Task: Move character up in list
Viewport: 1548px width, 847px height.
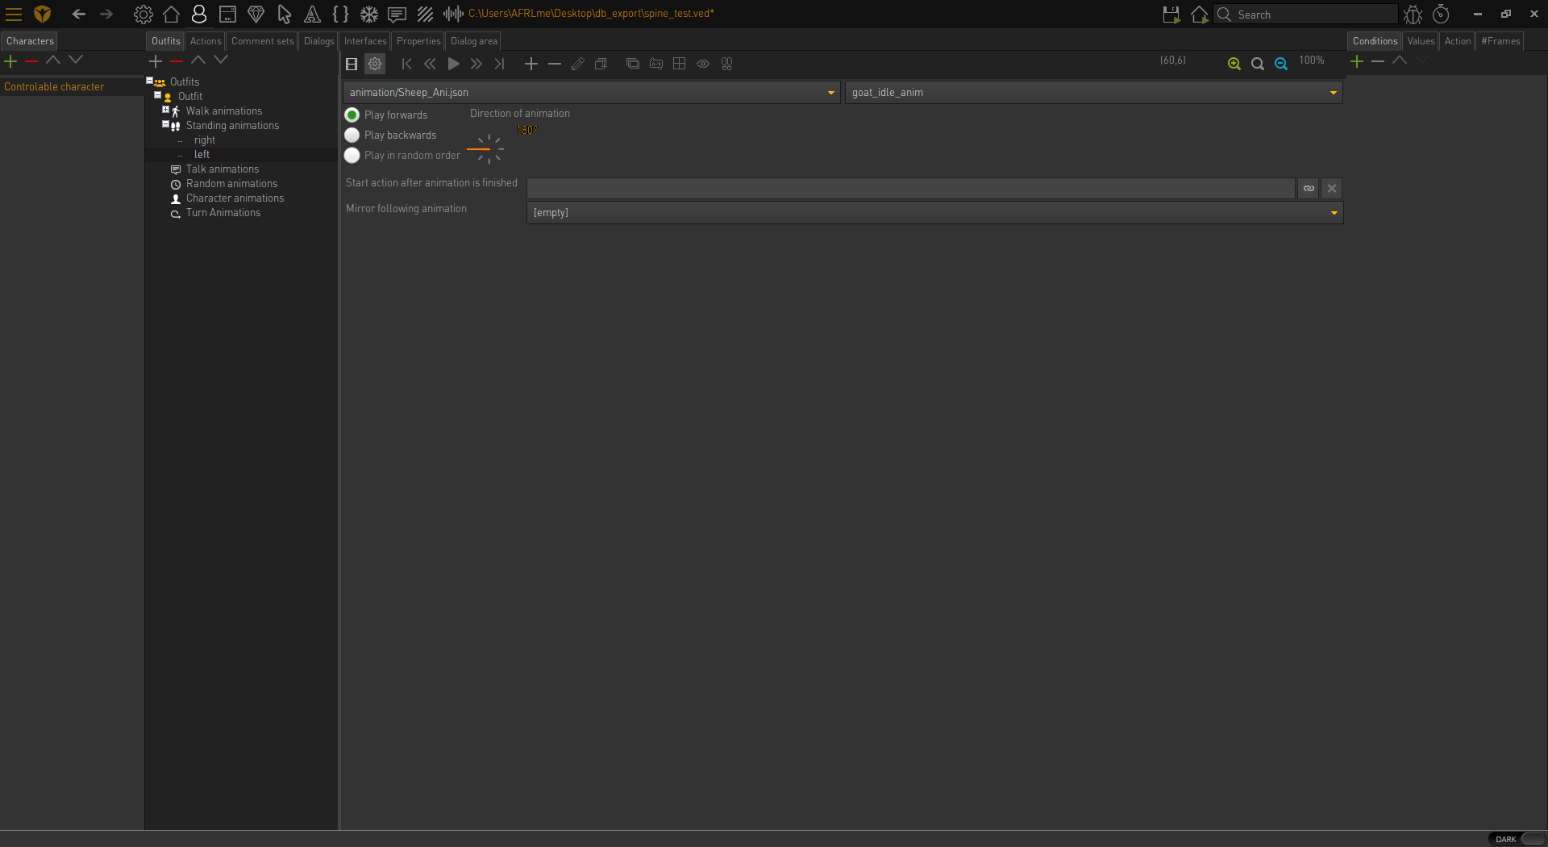Action: (x=53, y=60)
